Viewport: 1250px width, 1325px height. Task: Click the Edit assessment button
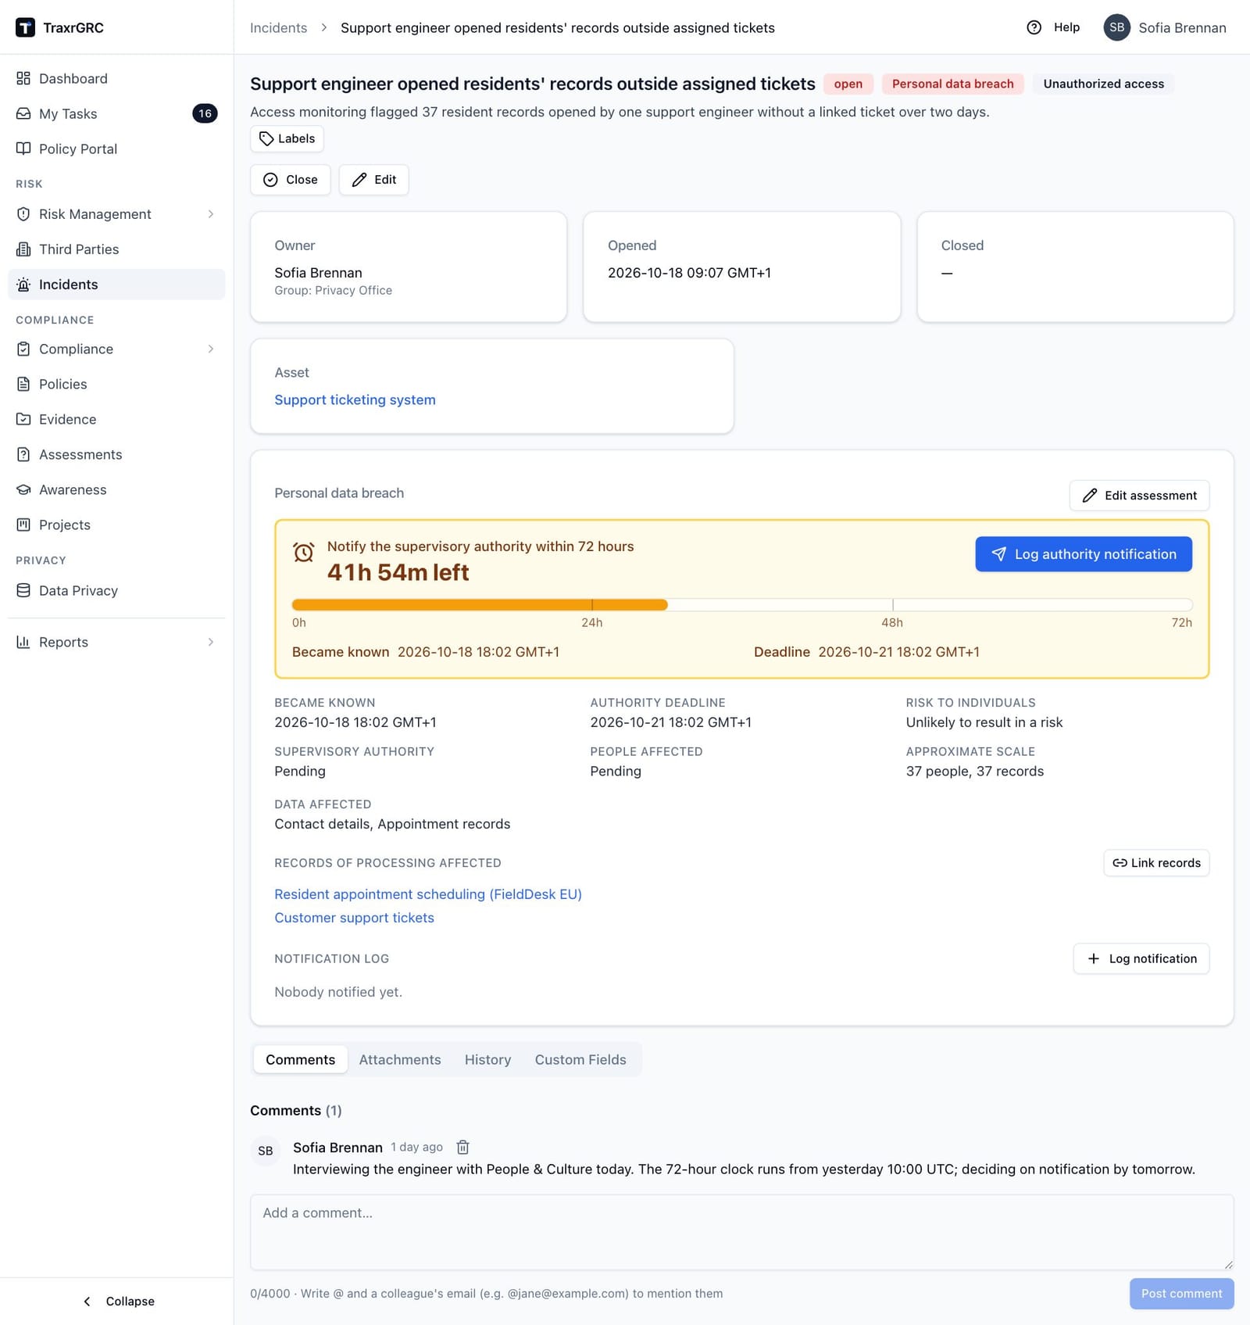(1139, 496)
